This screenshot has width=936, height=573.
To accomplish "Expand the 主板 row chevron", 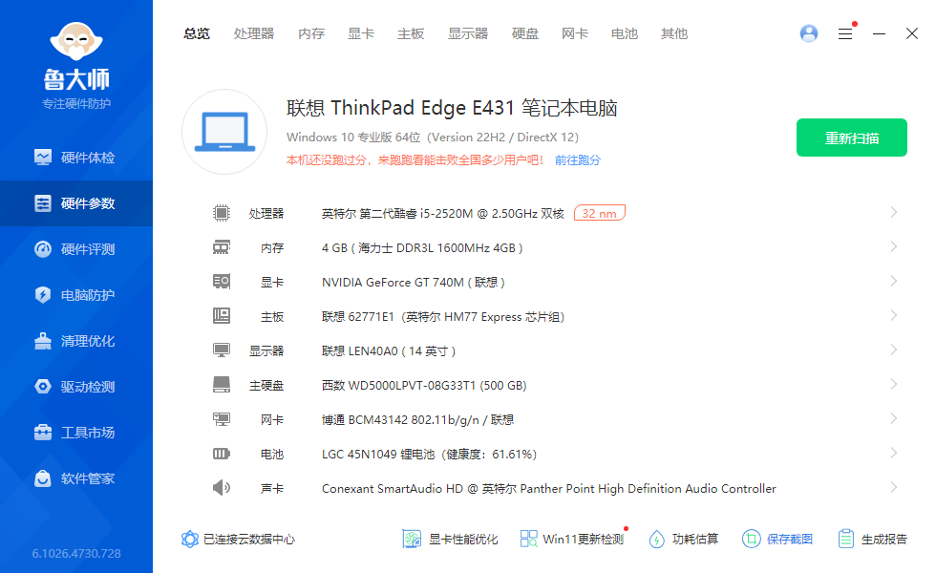I will pyautogui.click(x=894, y=315).
